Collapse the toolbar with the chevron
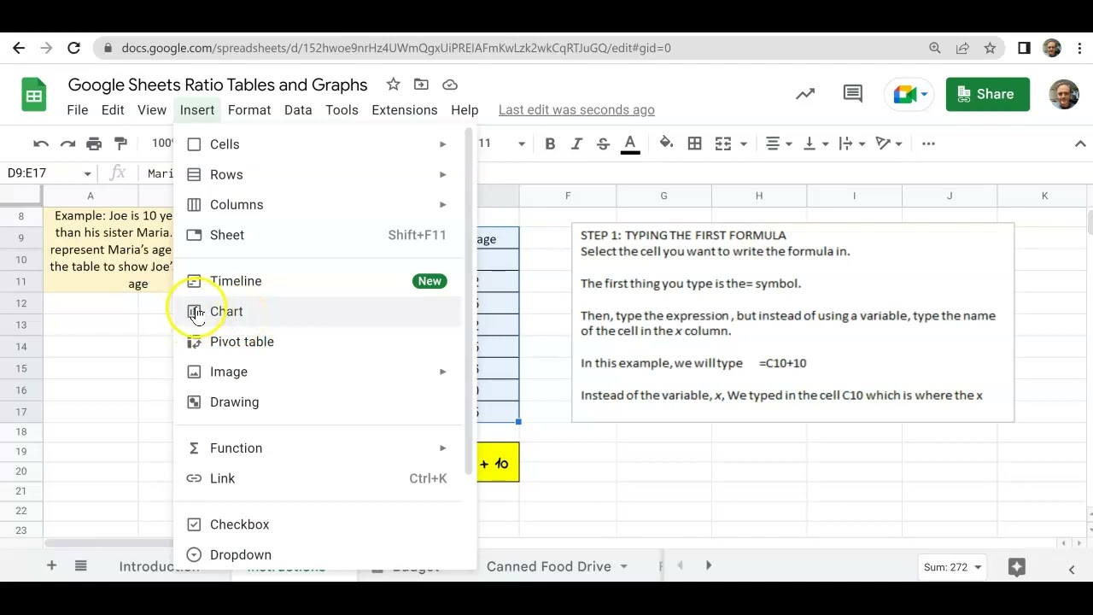The image size is (1093, 615). (x=1080, y=143)
